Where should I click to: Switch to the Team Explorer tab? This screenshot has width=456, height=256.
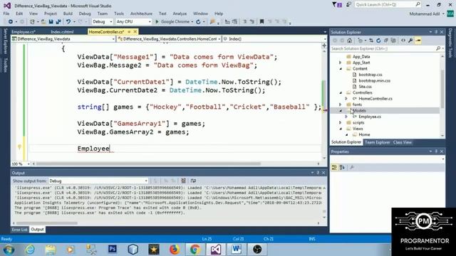tap(377, 142)
